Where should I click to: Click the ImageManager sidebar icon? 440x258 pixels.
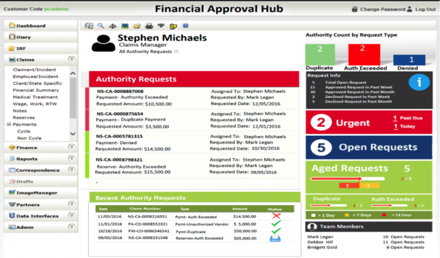[x=12, y=192]
